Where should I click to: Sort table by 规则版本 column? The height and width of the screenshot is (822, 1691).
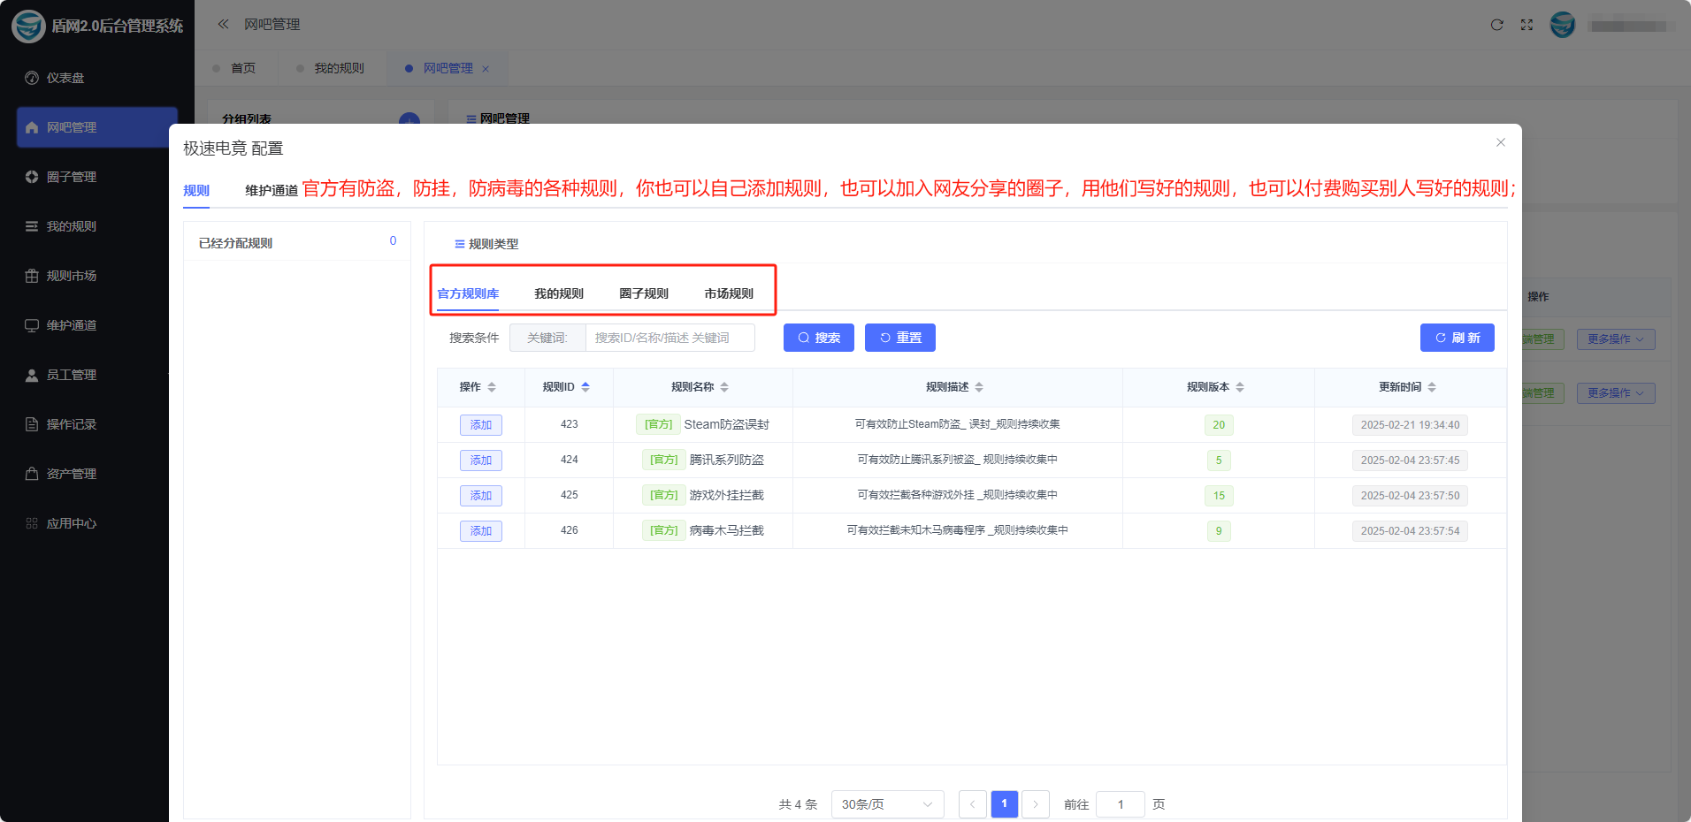(x=1239, y=387)
